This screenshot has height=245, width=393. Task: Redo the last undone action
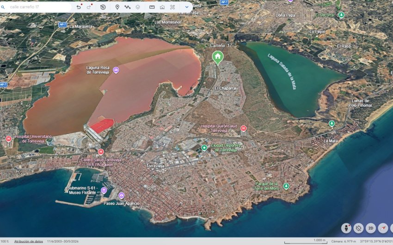pos(89,7)
